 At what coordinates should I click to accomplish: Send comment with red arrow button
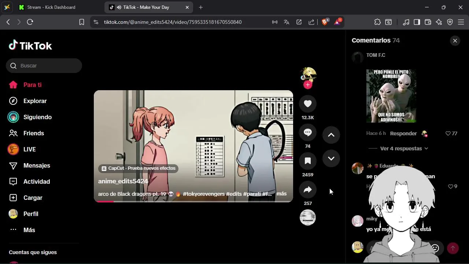[x=453, y=248]
